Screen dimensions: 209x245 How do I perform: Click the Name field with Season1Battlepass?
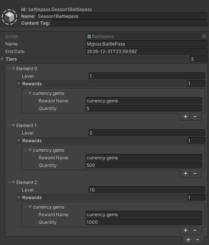tap(122, 16)
